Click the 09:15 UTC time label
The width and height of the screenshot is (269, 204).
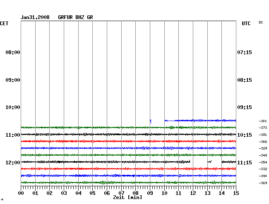pyautogui.click(x=245, y=107)
